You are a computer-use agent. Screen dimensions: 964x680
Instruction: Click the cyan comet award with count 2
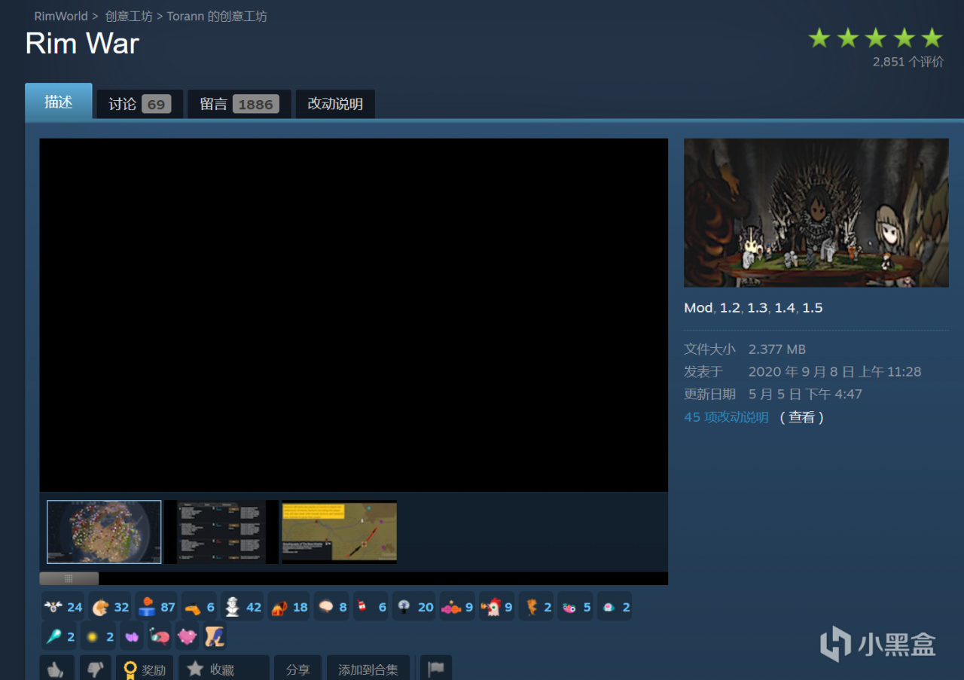point(59,636)
